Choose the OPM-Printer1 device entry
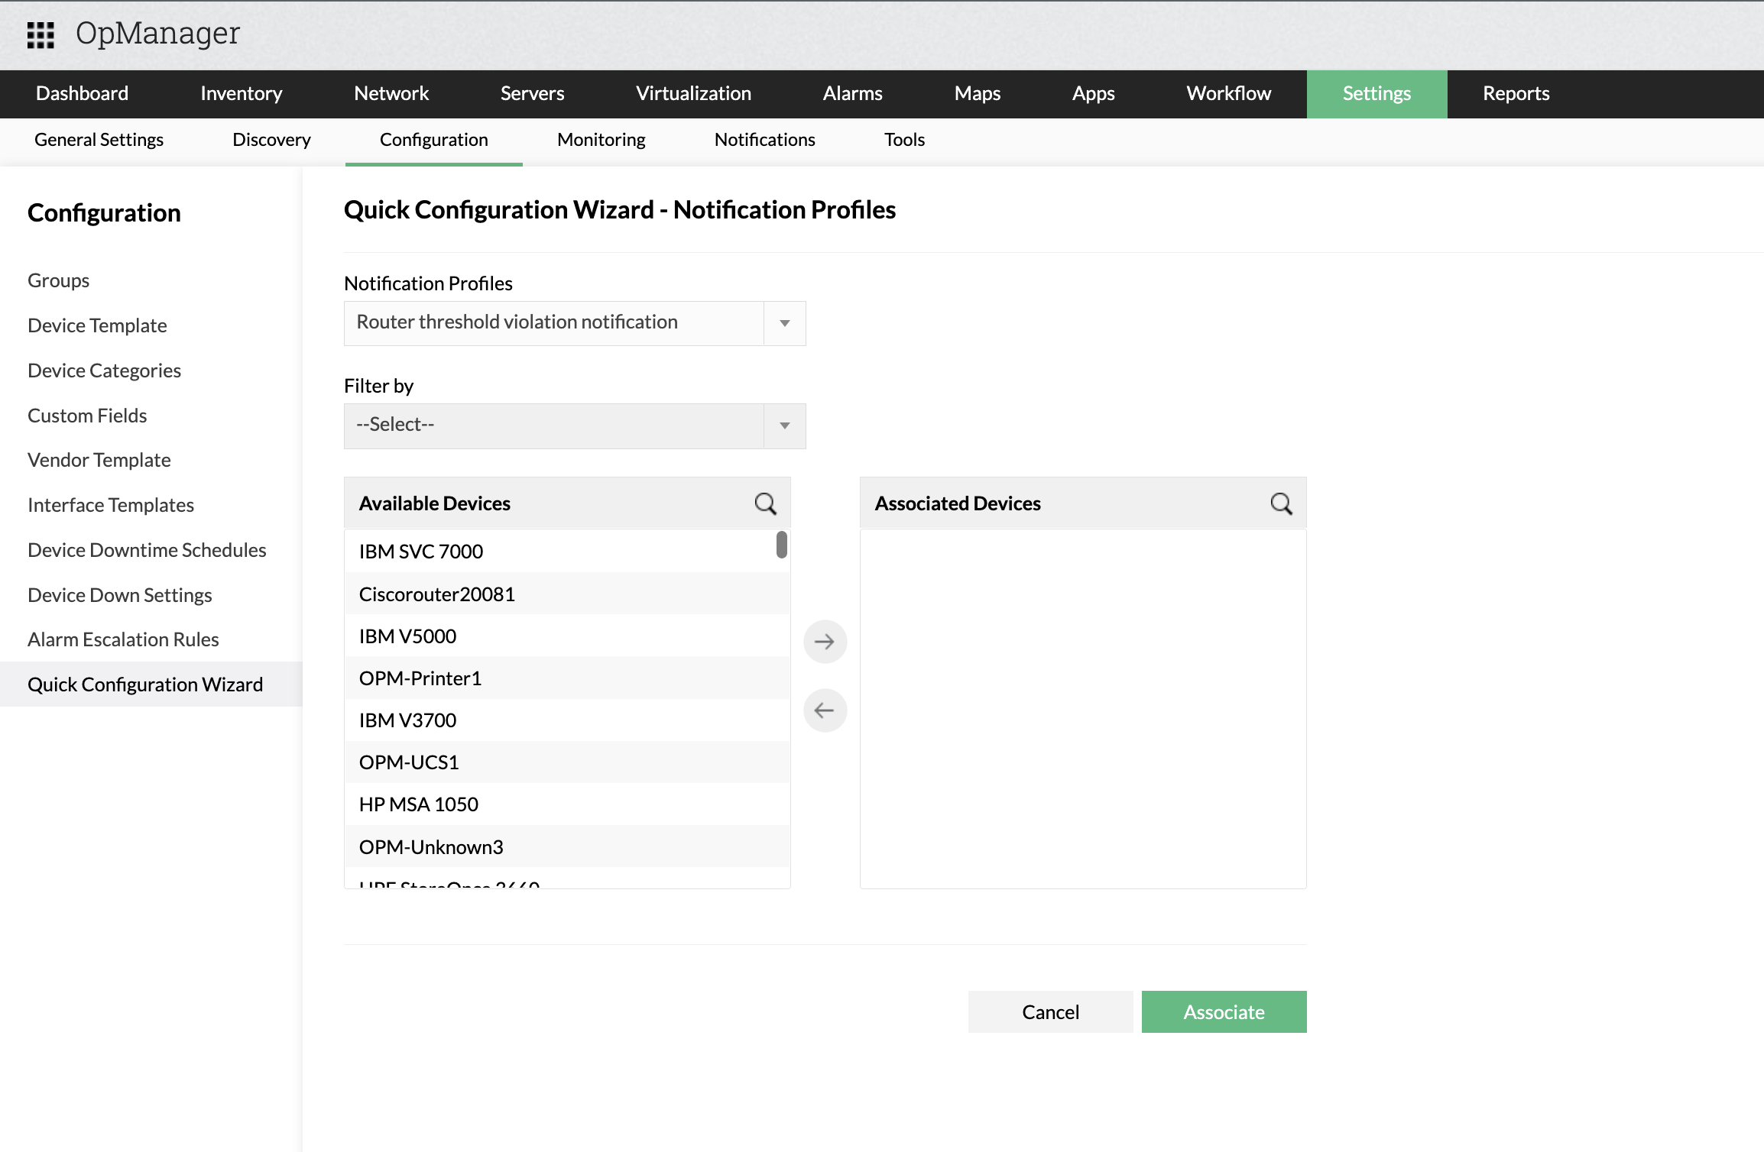1764x1152 pixels. tap(420, 678)
